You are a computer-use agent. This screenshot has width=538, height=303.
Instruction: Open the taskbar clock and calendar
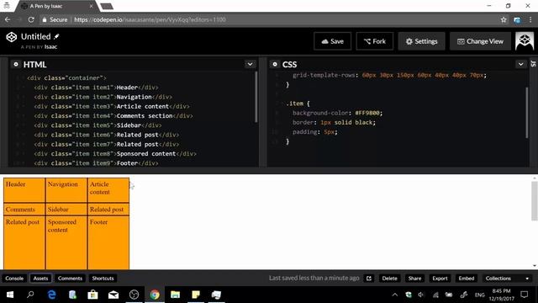[x=501, y=295]
